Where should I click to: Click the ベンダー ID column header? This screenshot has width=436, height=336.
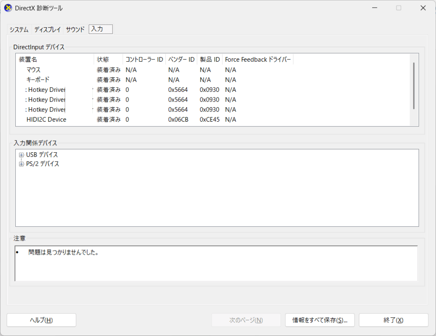tap(181, 60)
